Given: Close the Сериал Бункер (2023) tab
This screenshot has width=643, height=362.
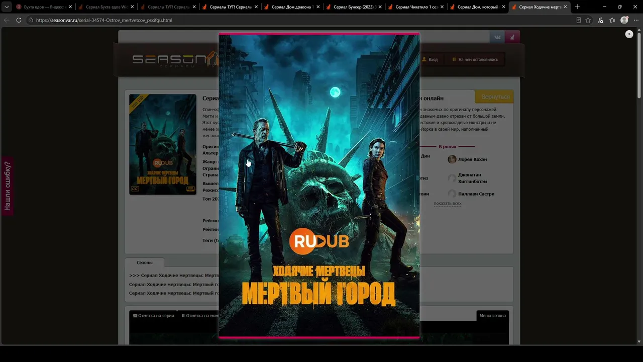Looking at the screenshot, I should pos(380,7).
